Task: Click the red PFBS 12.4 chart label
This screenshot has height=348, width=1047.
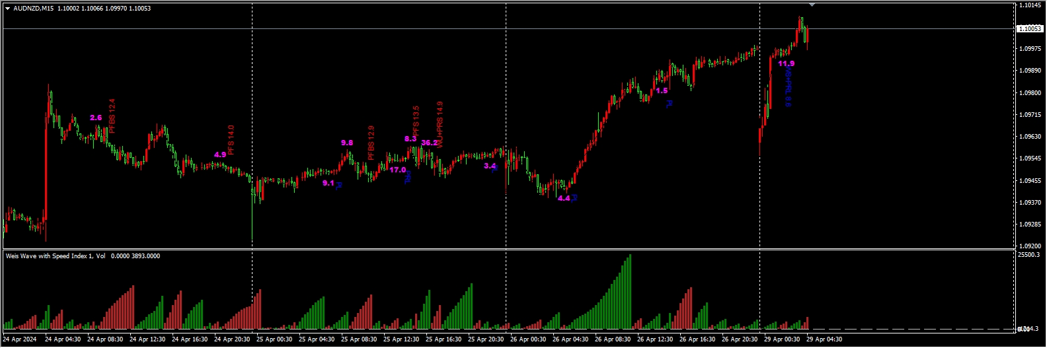Action: (x=112, y=116)
